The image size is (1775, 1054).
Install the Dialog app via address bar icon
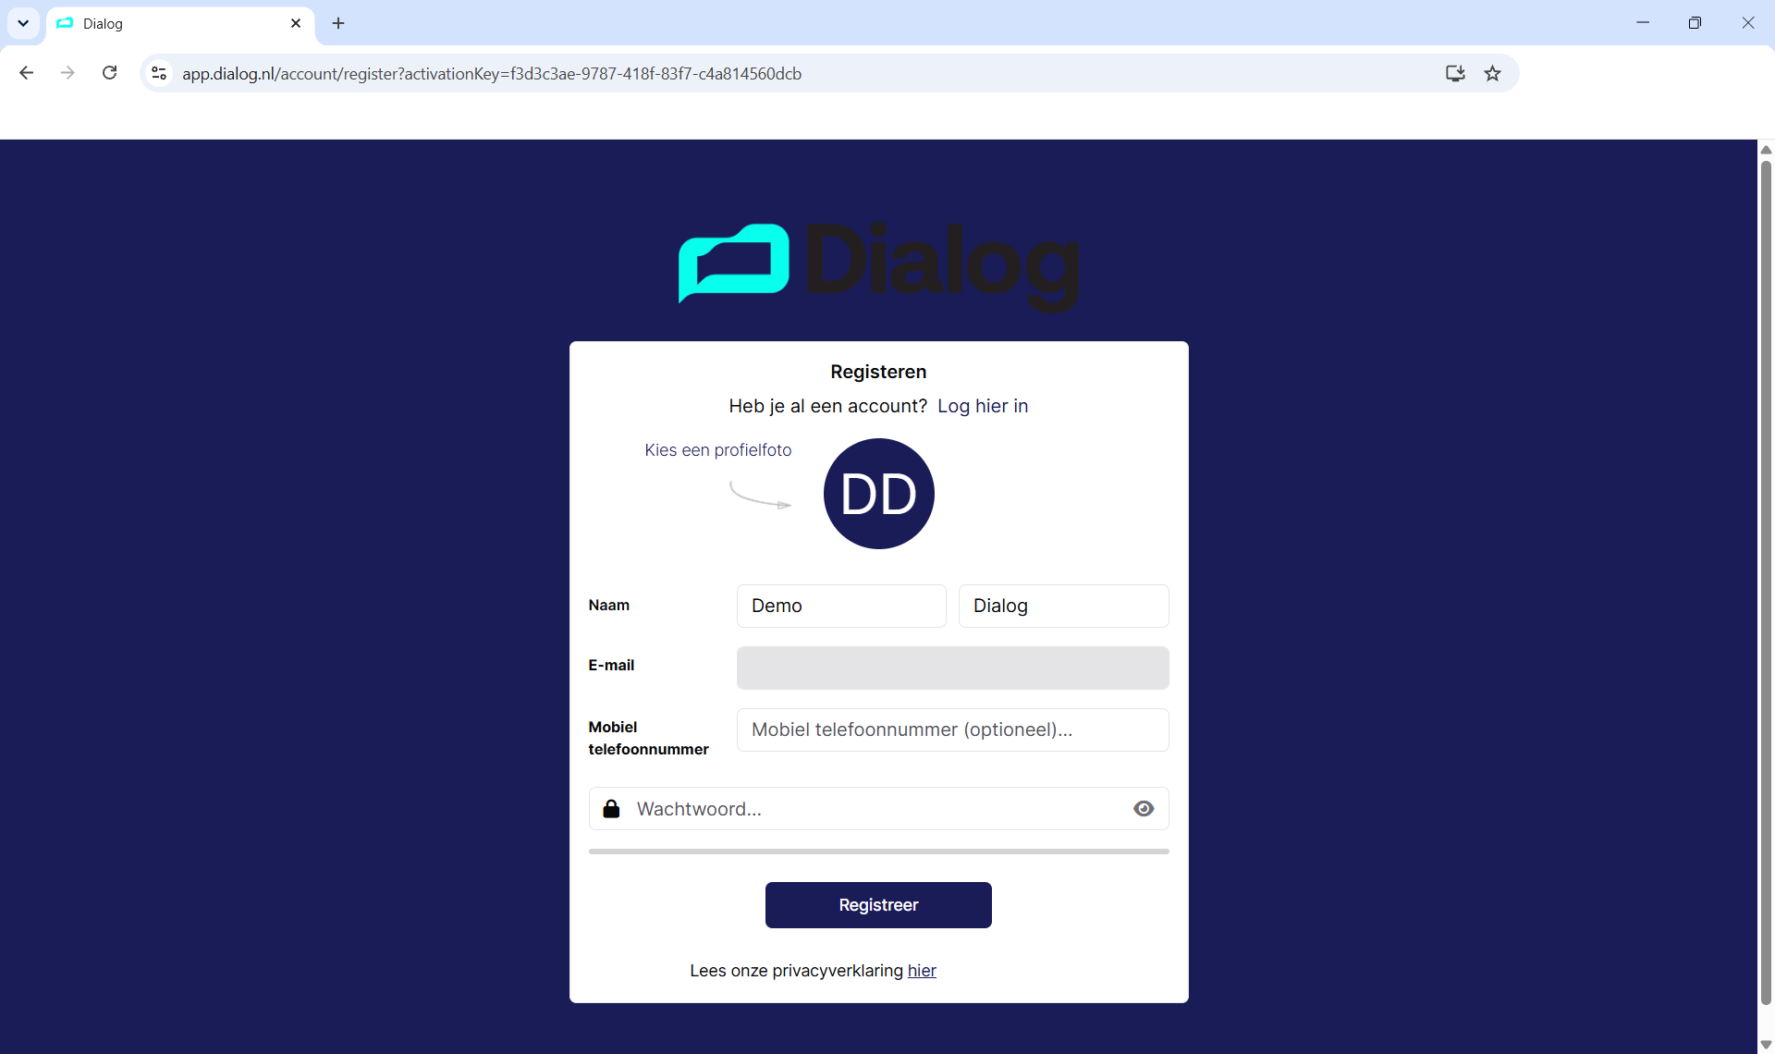[x=1455, y=73]
